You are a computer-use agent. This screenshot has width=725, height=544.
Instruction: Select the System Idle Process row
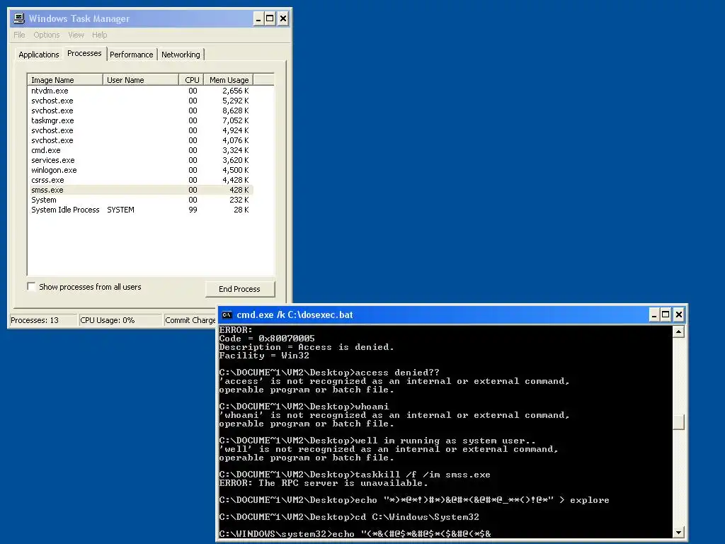[x=141, y=210]
